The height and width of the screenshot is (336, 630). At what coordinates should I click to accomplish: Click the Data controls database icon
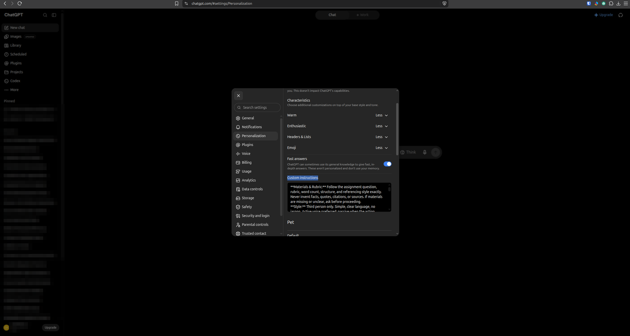click(x=238, y=189)
